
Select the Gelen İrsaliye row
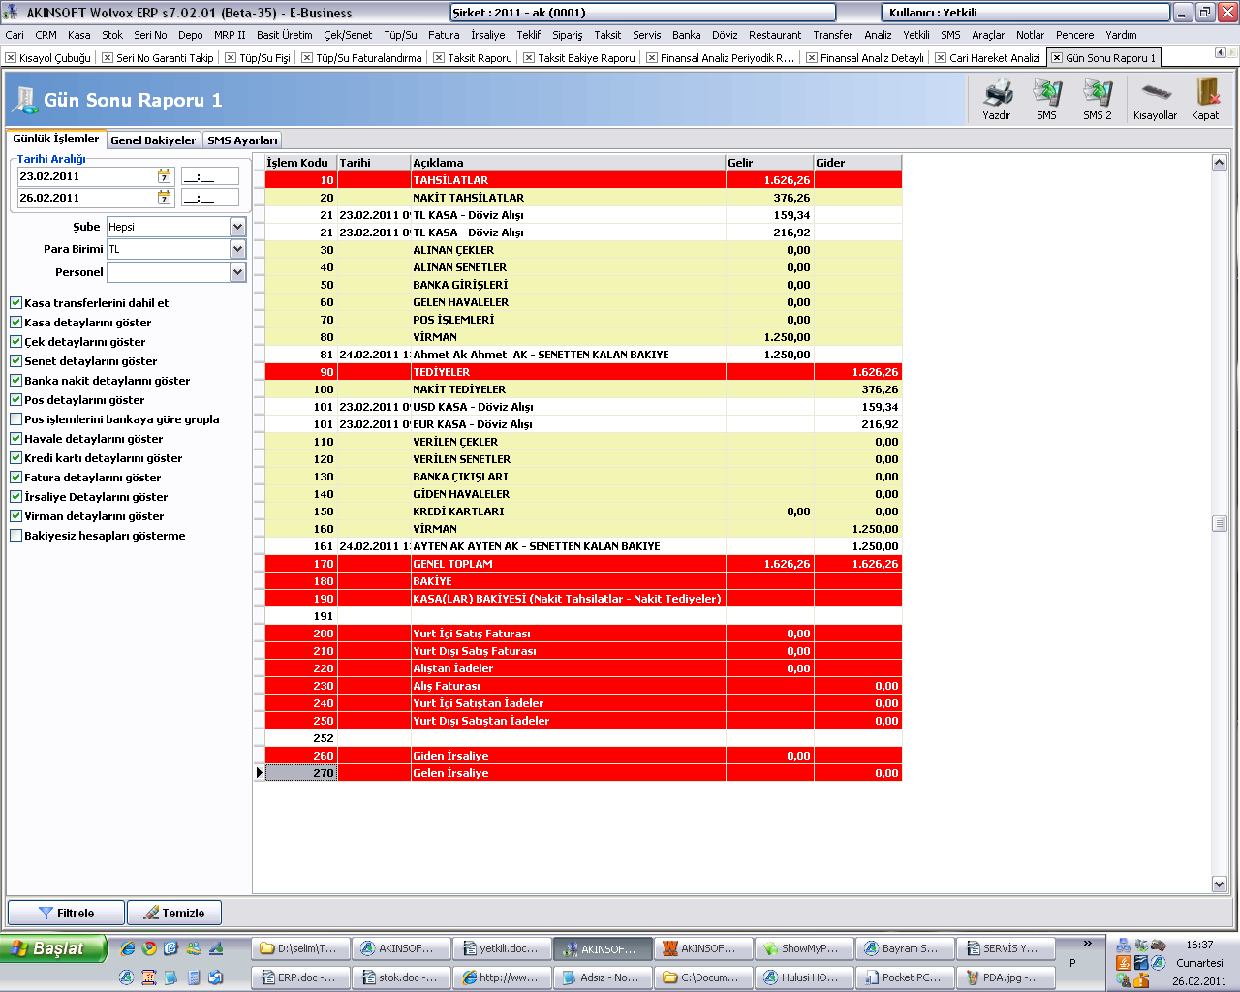point(583,773)
